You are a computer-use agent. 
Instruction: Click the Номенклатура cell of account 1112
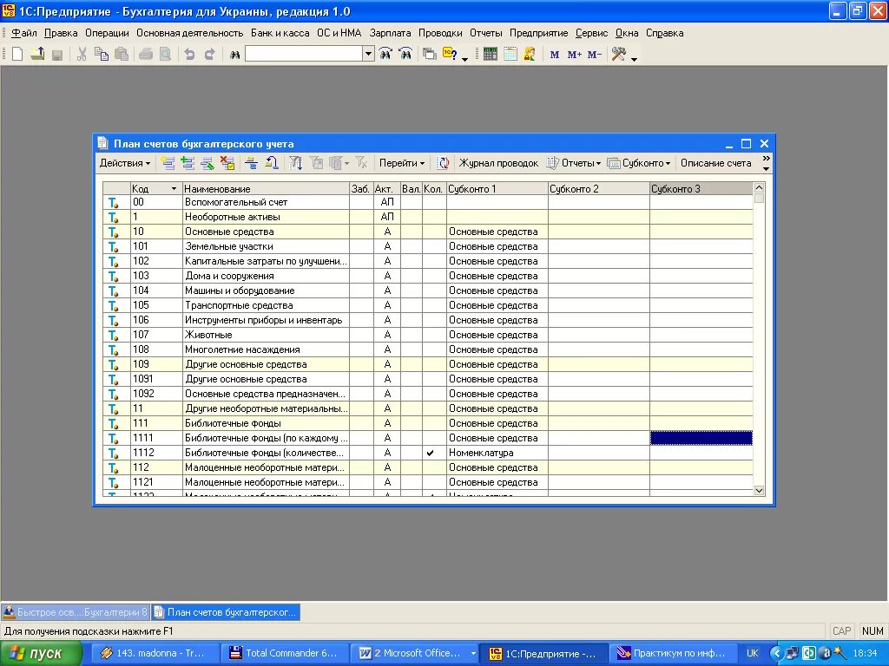pyautogui.click(x=497, y=453)
